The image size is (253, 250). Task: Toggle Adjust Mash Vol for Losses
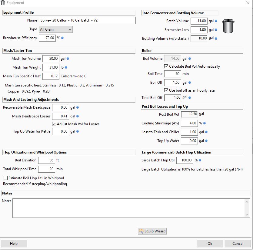click(x=54, y=124)
